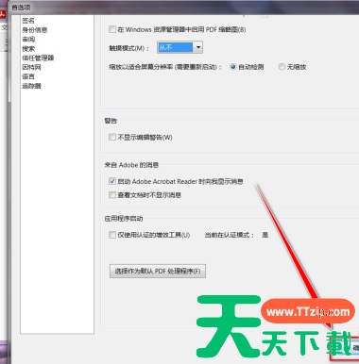The height and width of the screenshot is (364, 359).
Task: Click 选择作为默认 PDF 处理程序(F) button
Action: pos(158,271)
